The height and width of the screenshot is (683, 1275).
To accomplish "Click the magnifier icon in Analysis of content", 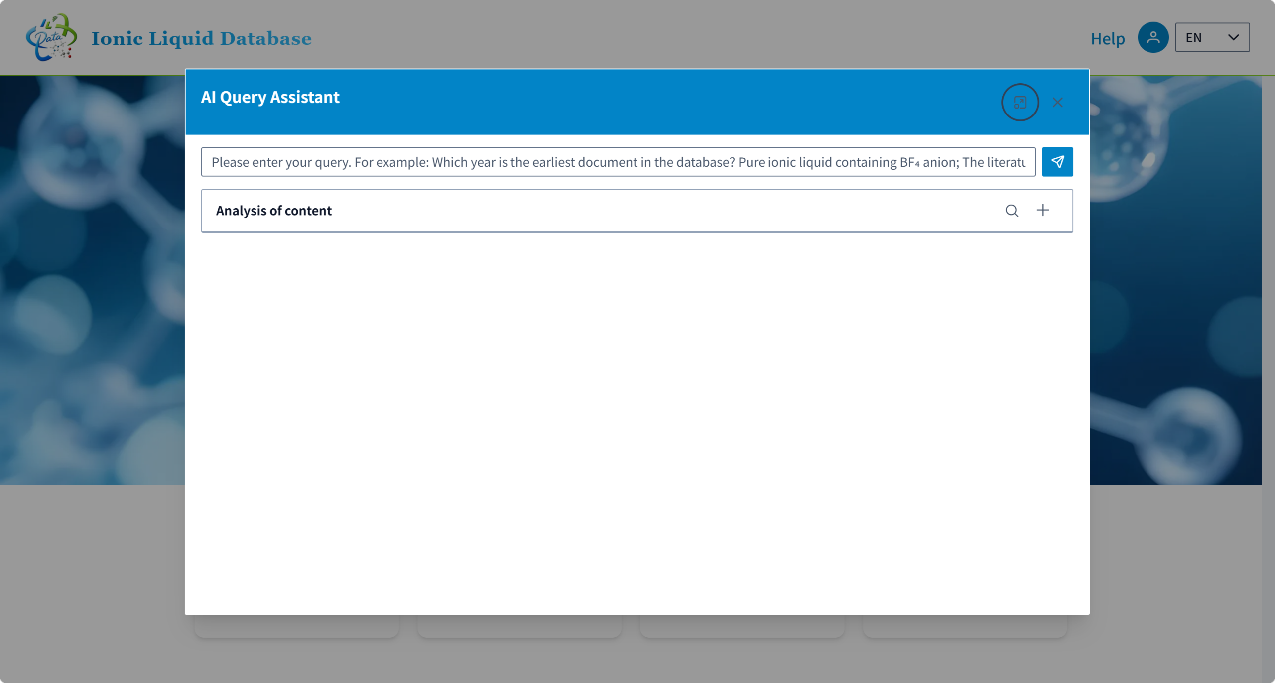I will [1012, 211].
